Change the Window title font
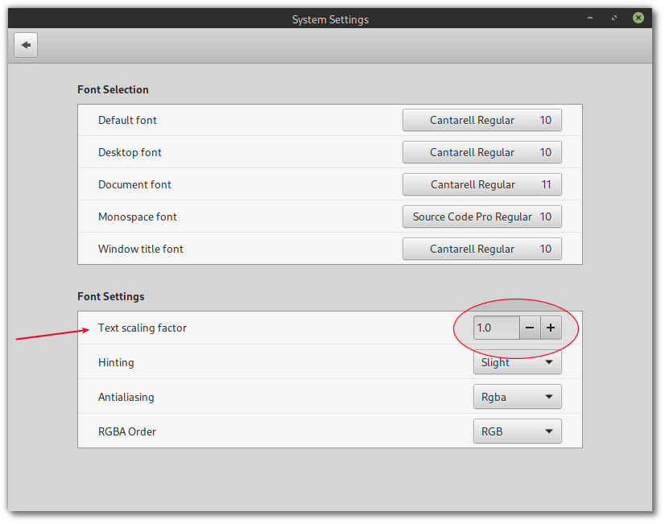The height and width of the screenshot is (524, 665). click(481, 249)
